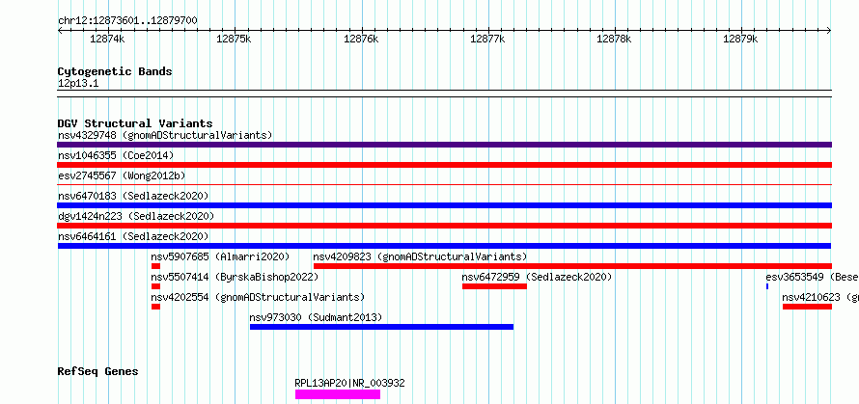Open the nsv5507414 (ByrskaBishop2022) label

point(235,277)
